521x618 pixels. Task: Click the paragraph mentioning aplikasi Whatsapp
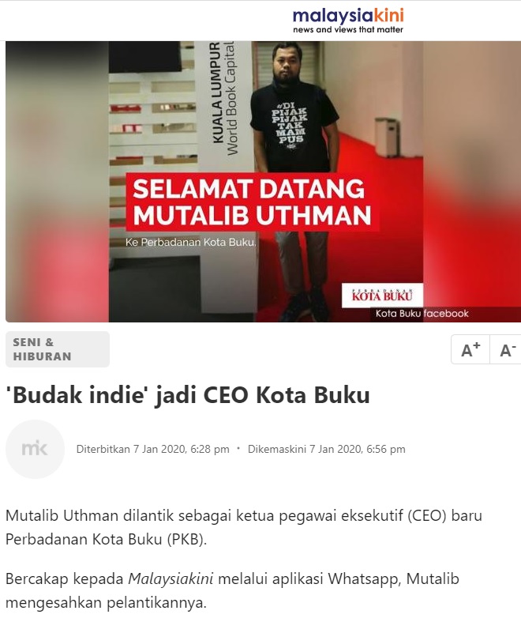232,591
